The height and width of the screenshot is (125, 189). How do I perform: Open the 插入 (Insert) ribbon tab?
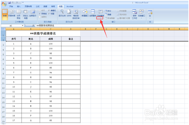(x=19, y=6)
